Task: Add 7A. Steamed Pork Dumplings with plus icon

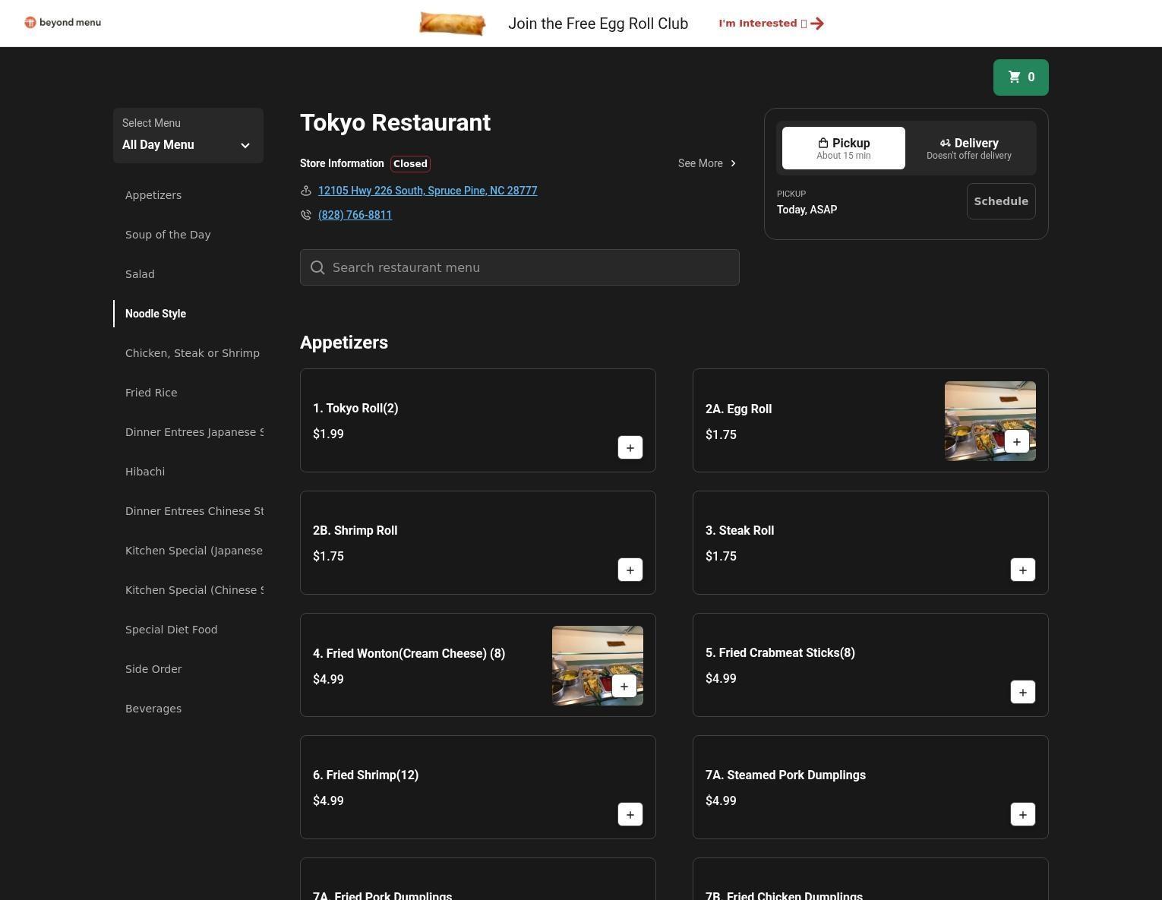Action: coord(1022,815)
